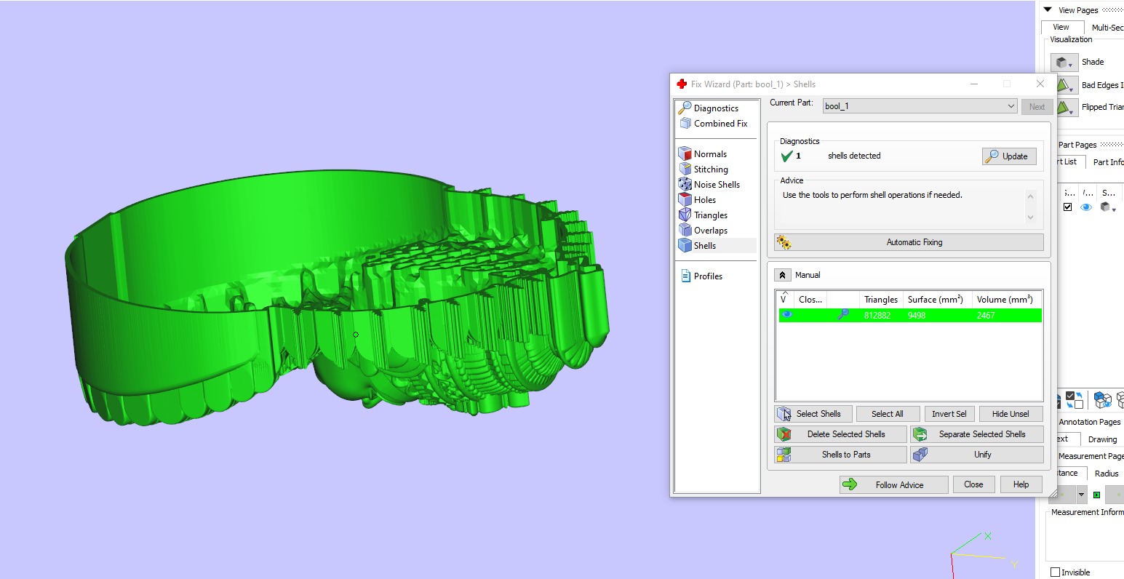Go to the Normals fixing step
The width and height of the screenshot is (1124, 579).
[703, 153]
